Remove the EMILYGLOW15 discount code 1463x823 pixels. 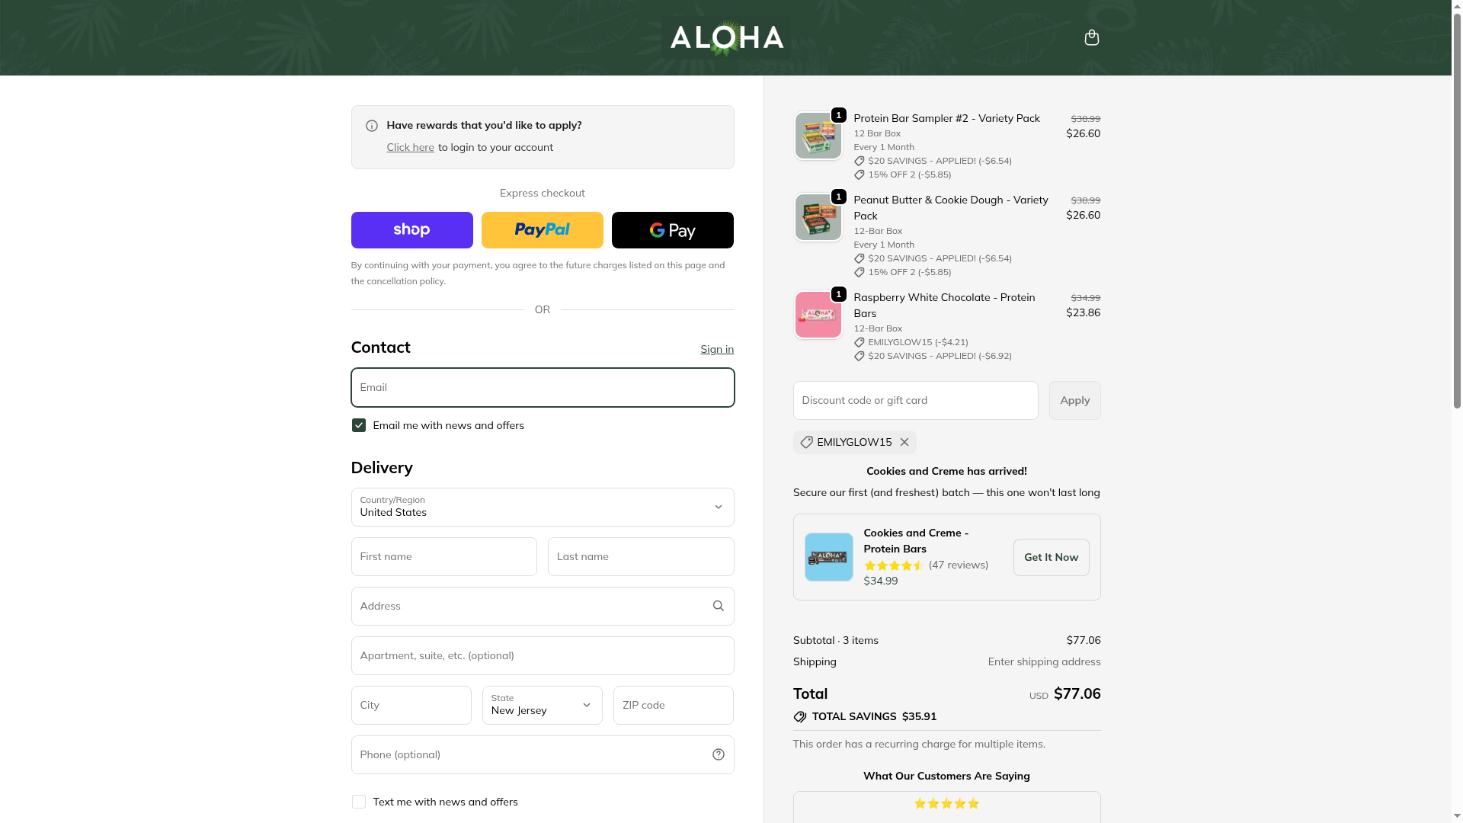pos(904,442)
